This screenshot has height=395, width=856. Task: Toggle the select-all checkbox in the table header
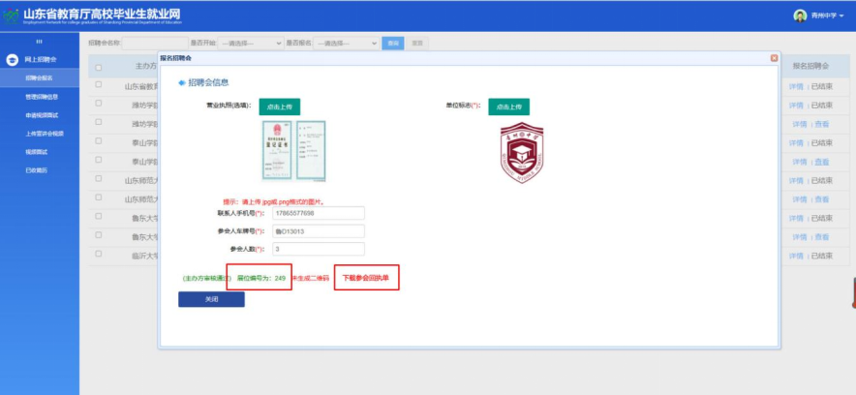(x=98, y=68)
